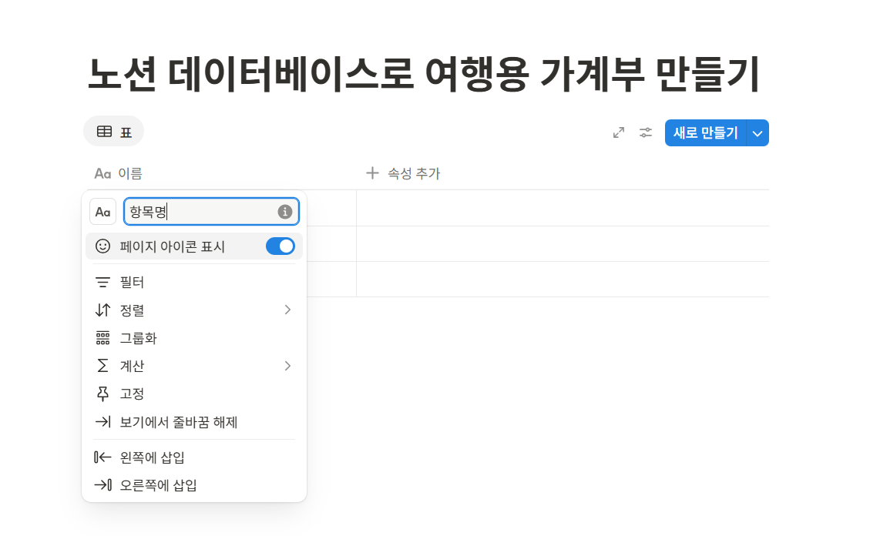
Task: Select the filter lines icon beside 필터
Action: point(104,282)
